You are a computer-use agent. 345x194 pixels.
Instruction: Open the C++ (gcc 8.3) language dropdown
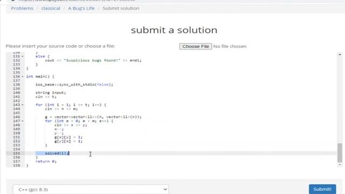[x=91, y=189]
